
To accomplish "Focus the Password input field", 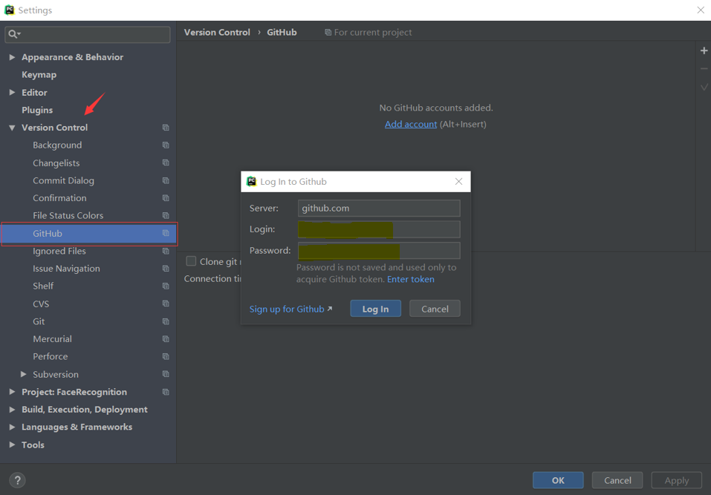I will tap(379, 250).
